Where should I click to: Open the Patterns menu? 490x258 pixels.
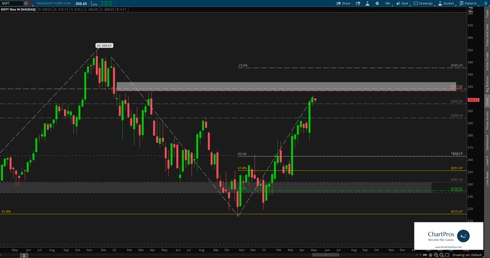[468, 3]
